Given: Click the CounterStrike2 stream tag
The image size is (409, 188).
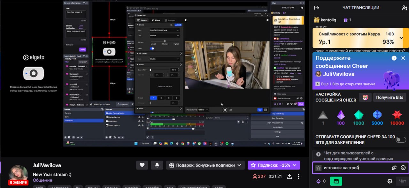Looking at the screenshot, I should [x=193, y=187].
